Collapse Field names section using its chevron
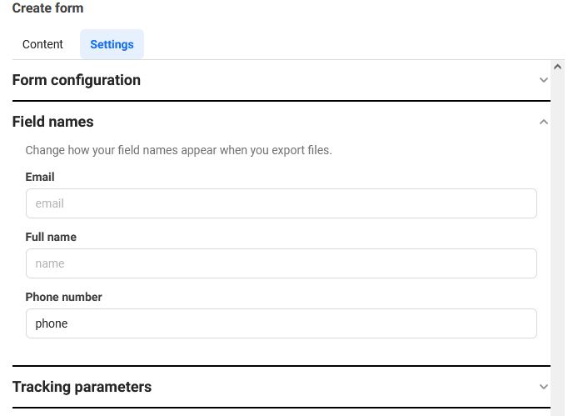The width and height of the screenshot is (568, 416). tap(543, 122)
